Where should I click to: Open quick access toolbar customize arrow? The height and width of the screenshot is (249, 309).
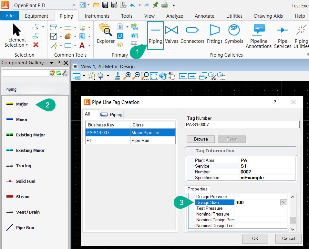coord(174,5)
